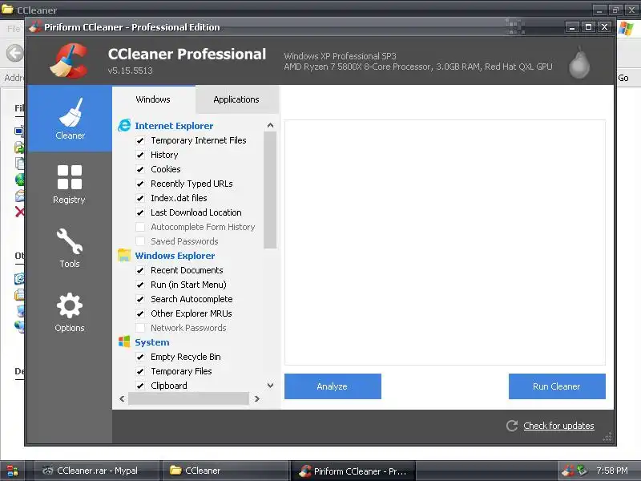Click the horizontal scroll right arrow
641x481 pixels.
tap(256, 398)
